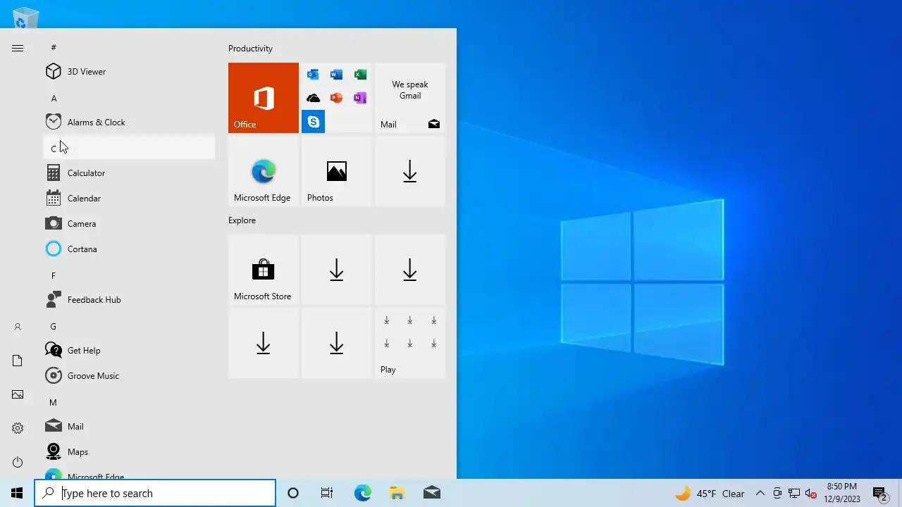902x507 pixels.
Task: Open the network tray icon
Action: pos(794,493)
